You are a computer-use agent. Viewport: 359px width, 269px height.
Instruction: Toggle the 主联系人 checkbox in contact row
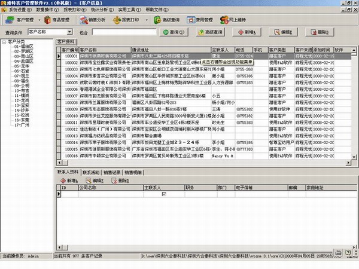tap(164, 194)
